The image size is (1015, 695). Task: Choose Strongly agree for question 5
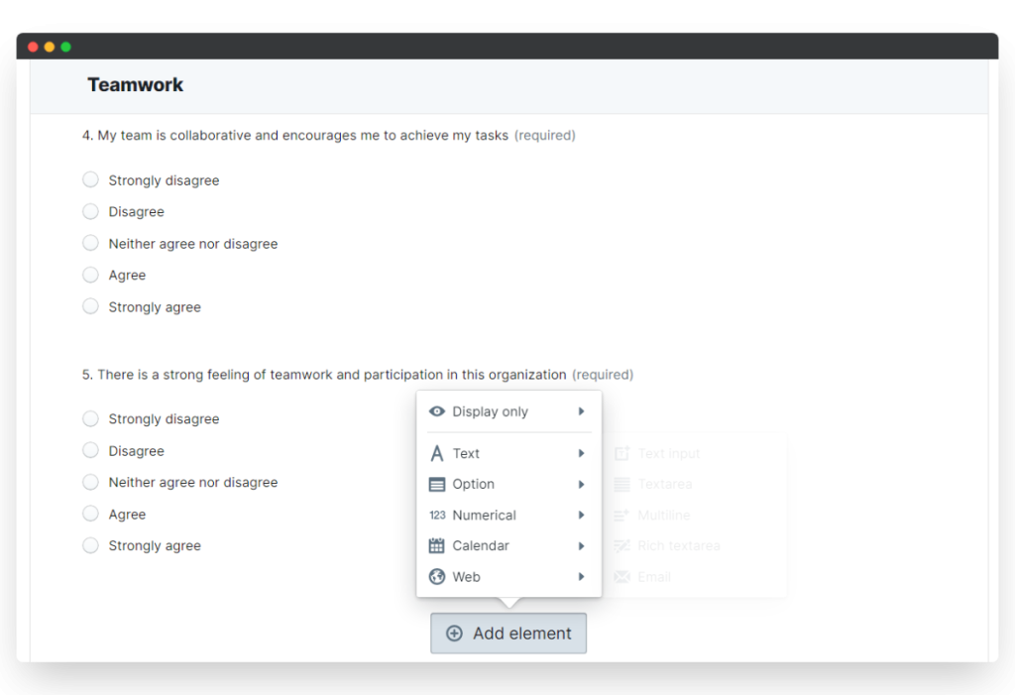pyautogui.click(x=90, y=545)
